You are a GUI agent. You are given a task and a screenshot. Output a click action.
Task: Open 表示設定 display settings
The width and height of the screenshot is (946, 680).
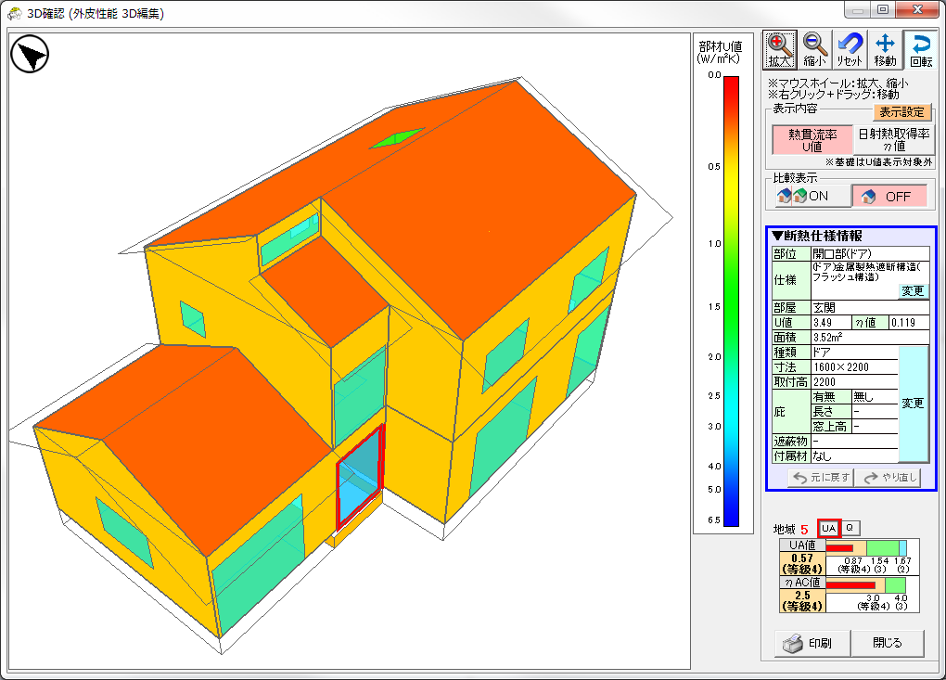click(902, 112)
